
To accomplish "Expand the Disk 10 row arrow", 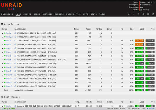I will click(x=3, y=75).
